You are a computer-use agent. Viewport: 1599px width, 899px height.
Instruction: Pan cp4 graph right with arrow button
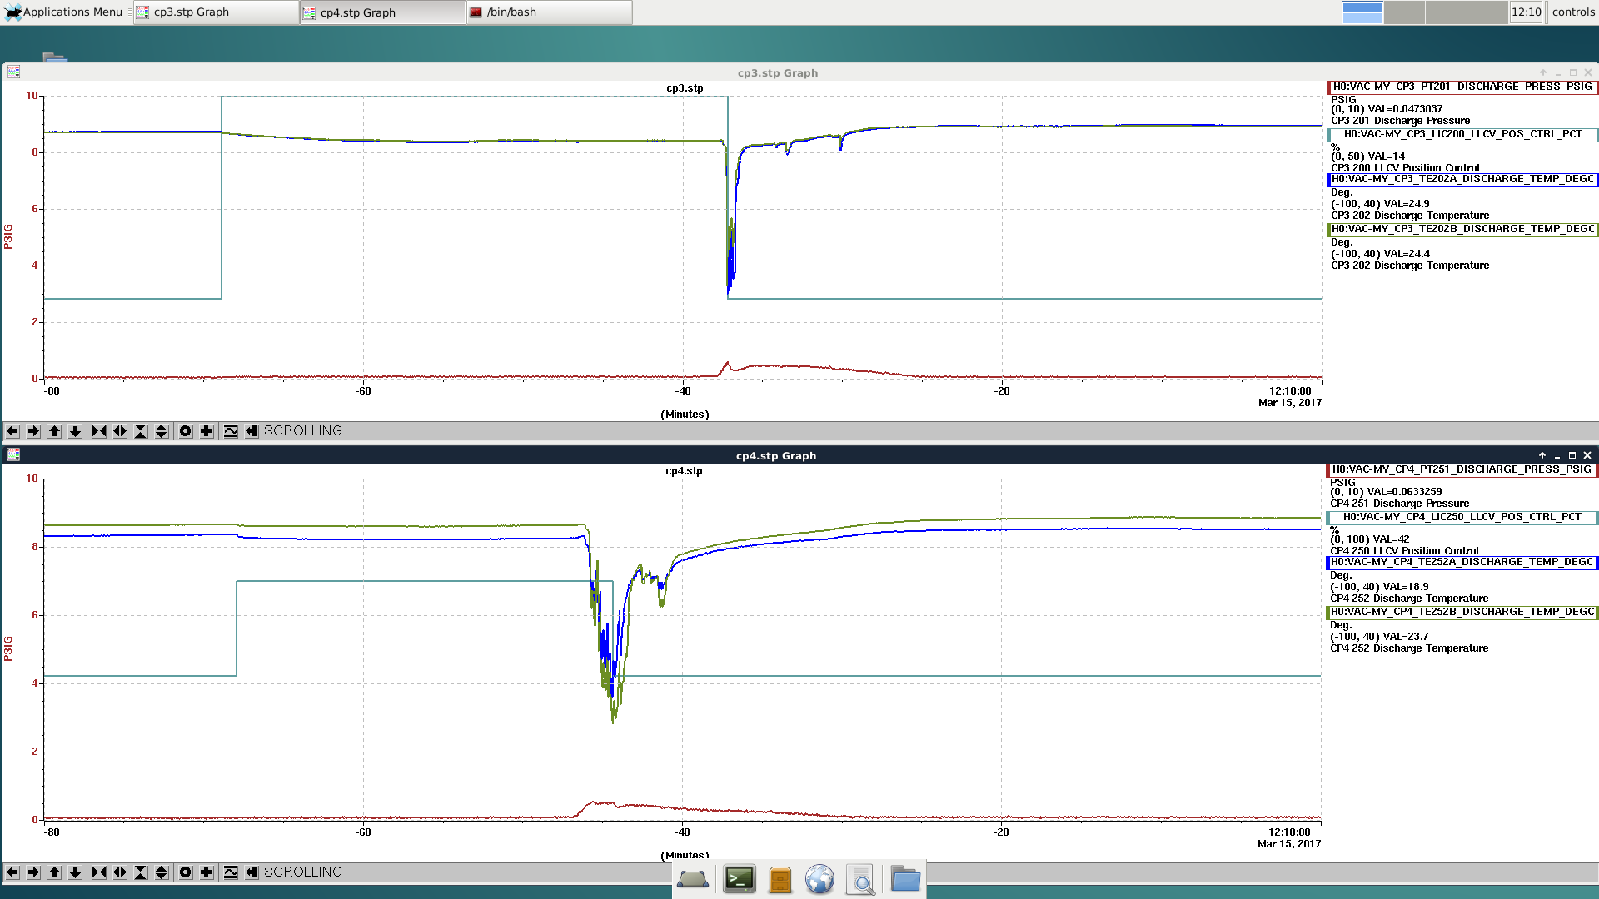click(33, 872)
